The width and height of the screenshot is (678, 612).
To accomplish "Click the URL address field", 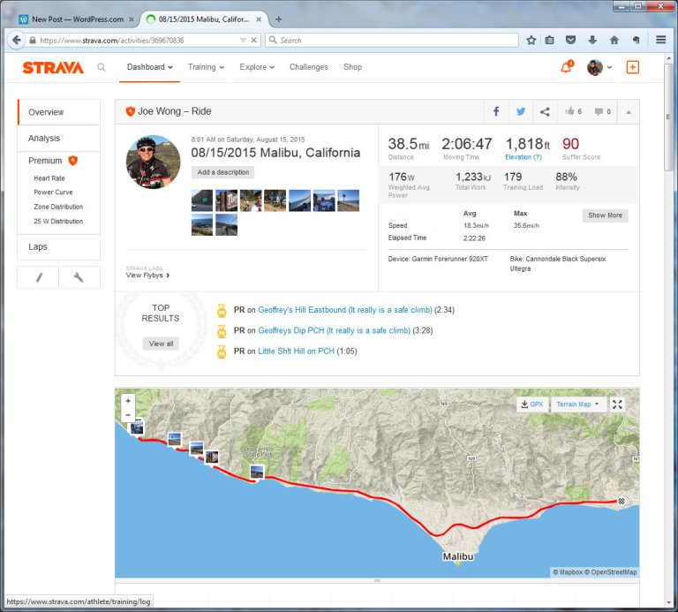I will [x=139, y=41].
